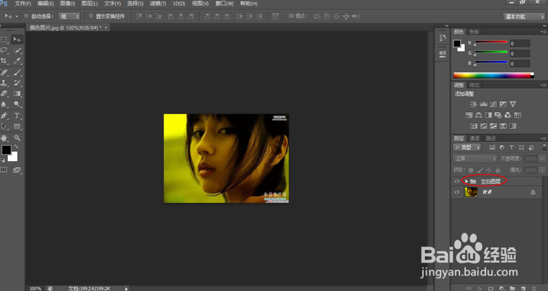Viewport: 548px width, 291px height.
Task: Select the Eraser tool
Action: coord(4,93)
